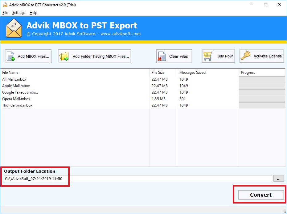This screenshot has height=214, width=287.
Task: Click the Activate License key icon
Action: click(x=245, y=56)
